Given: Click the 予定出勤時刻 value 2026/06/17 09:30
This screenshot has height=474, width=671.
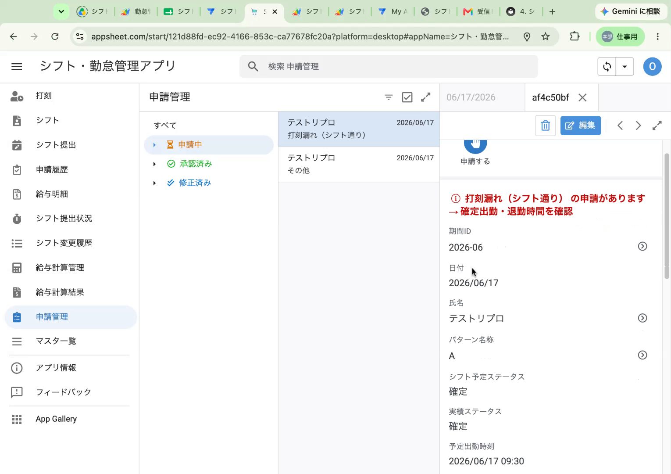Looking at the screenshot, I should 486,461.
